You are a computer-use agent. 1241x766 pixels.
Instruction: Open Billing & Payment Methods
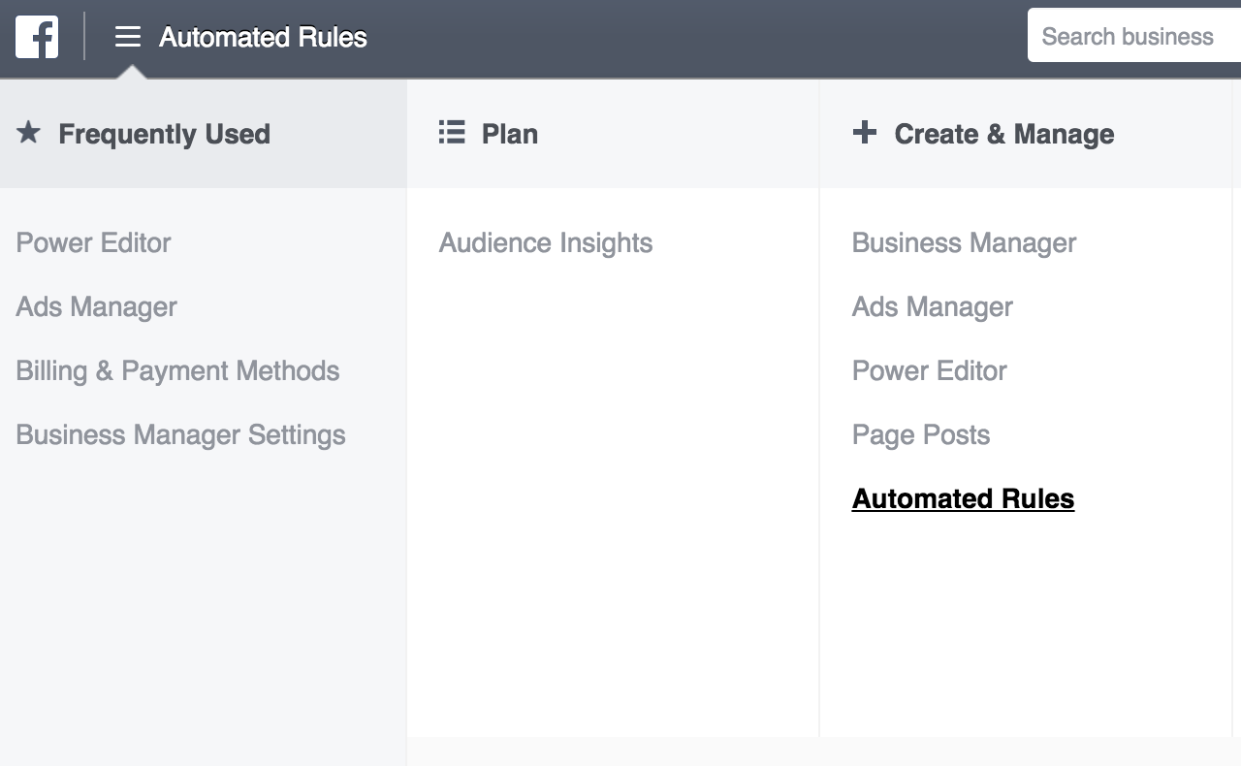[x=177, y=370]
